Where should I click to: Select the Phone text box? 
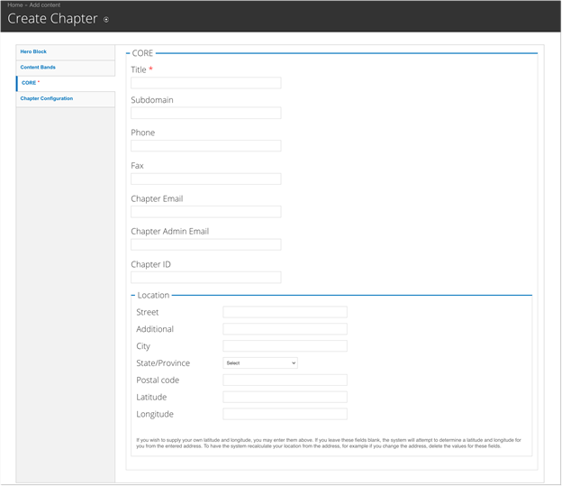click(205, 146)
